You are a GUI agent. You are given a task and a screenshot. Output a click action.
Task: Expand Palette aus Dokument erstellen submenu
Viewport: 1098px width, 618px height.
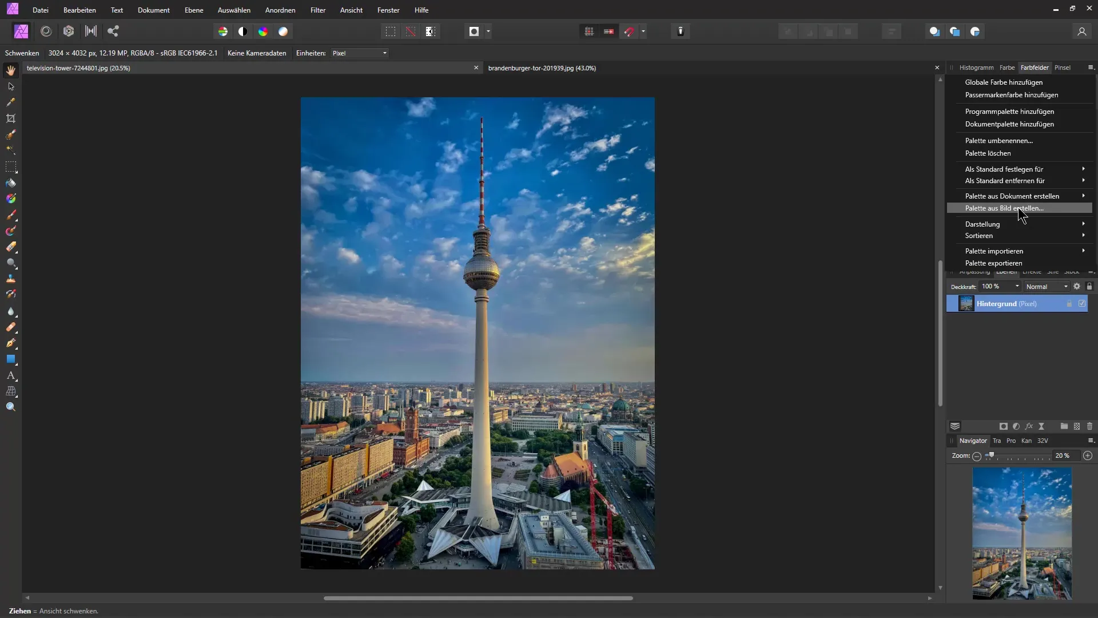pyautogui.click(x=1084, y=196)
